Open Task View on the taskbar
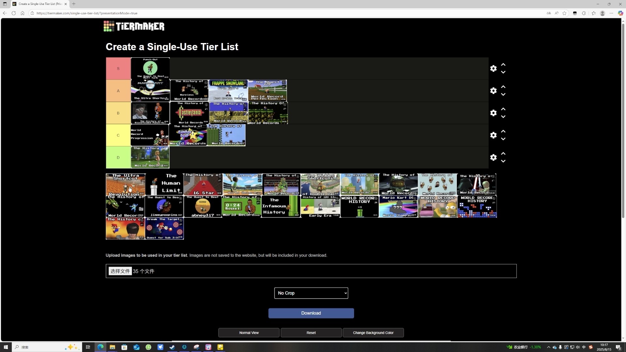 click(88, 347)
